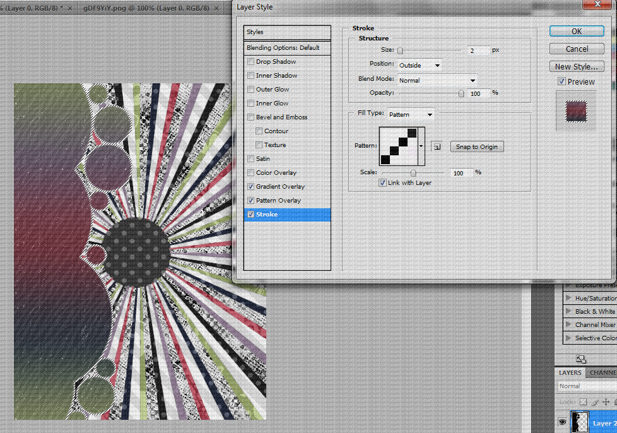617x433 pixels.
Task: Enable lock image pixels brush icon
Action: 595,402
